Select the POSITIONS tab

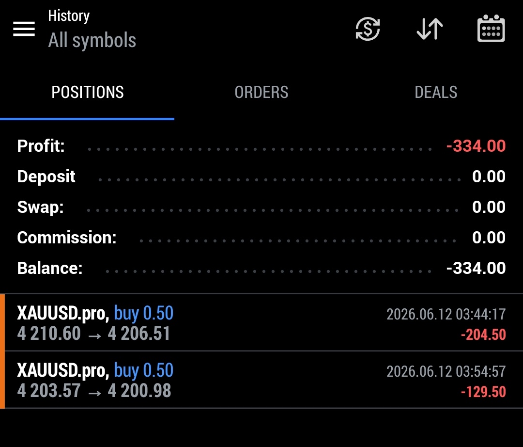87,92
